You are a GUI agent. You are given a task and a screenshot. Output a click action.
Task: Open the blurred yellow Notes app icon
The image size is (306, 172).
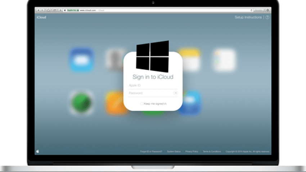(x=190, y=59)
